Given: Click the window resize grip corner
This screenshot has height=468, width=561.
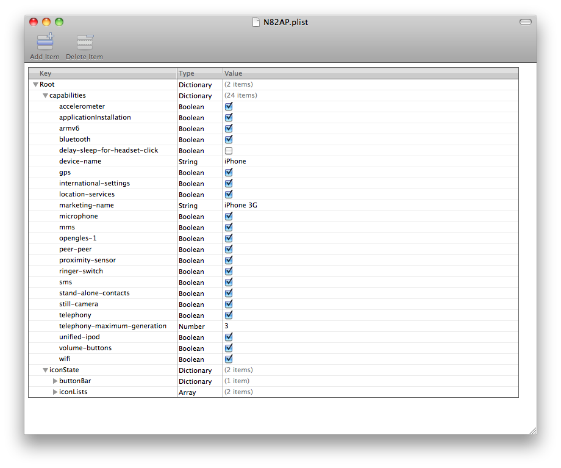Looking at the screenshot, I should click(533, 431).
